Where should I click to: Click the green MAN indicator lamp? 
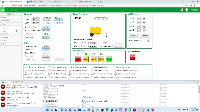coord(86,54)
